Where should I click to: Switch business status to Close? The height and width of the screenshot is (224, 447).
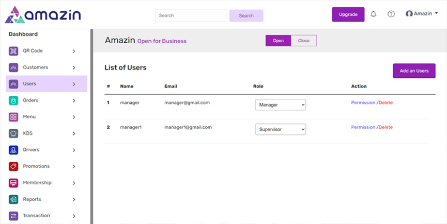pos(304,41)
